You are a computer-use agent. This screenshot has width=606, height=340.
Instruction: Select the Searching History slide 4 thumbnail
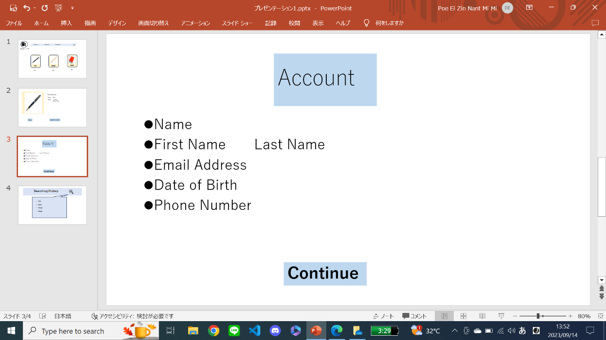point(52,205)
